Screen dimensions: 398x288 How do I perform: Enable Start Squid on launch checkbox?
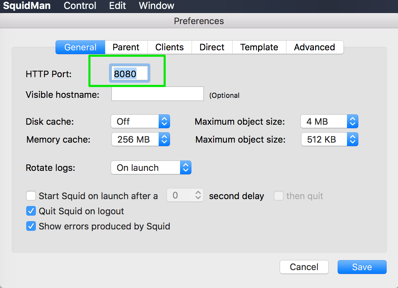tap(31, 196)
